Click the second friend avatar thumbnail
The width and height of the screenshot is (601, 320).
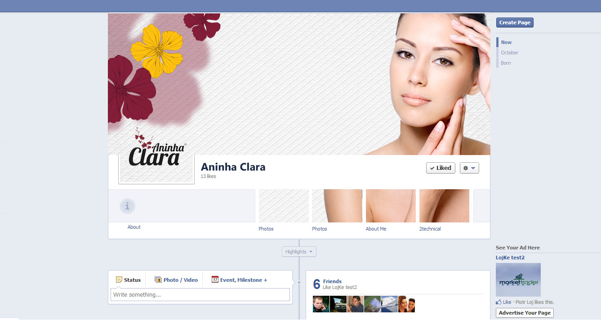[338, 304]
